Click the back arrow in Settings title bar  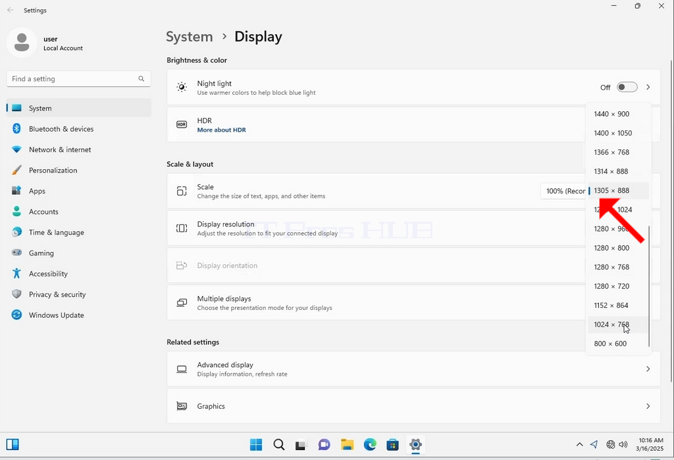pyautogui.click(x=11, y=10)
